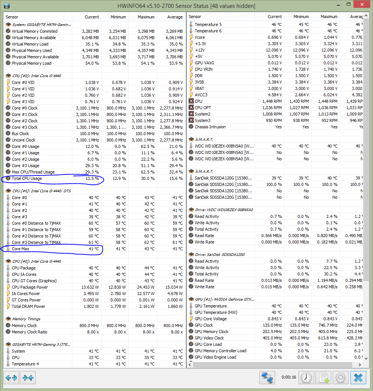Select the VBAT row label
Screen dimensions: 373x391
(x=199, y=88)
